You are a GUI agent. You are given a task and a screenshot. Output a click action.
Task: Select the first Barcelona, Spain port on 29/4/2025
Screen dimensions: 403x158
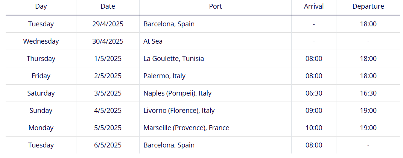click(x=169, y=24)
